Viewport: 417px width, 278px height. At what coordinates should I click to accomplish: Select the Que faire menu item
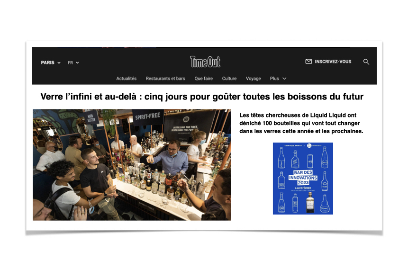(x=203, y=79)
